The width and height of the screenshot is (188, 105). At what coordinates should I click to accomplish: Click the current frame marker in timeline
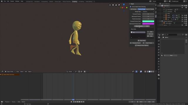coord(73,100)
